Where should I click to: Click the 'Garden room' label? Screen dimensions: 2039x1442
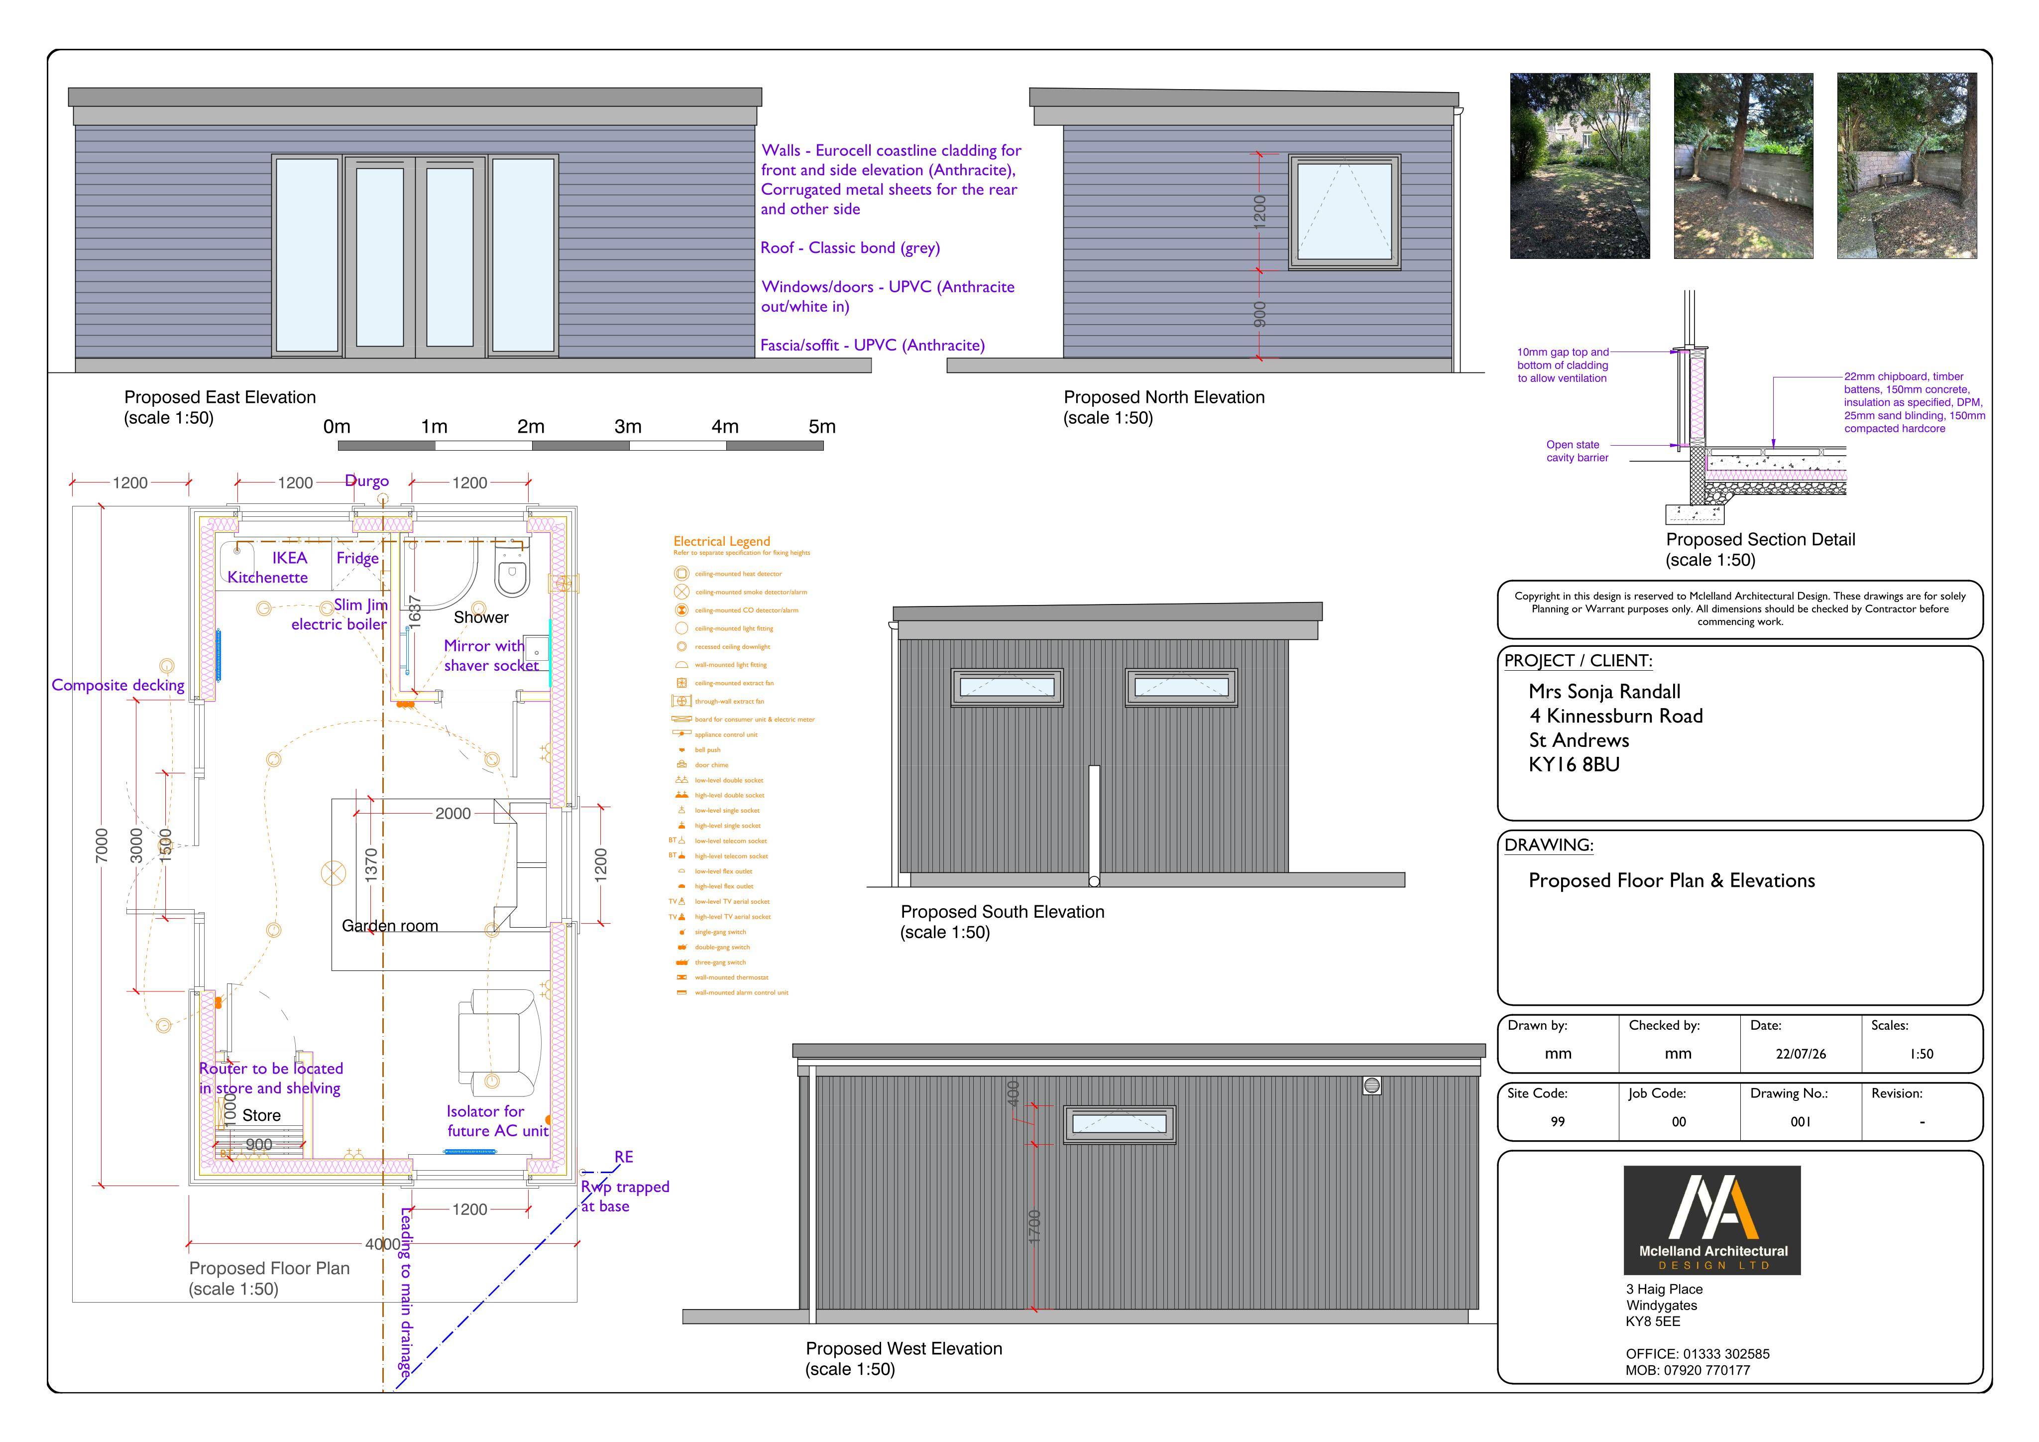[390, 926]
